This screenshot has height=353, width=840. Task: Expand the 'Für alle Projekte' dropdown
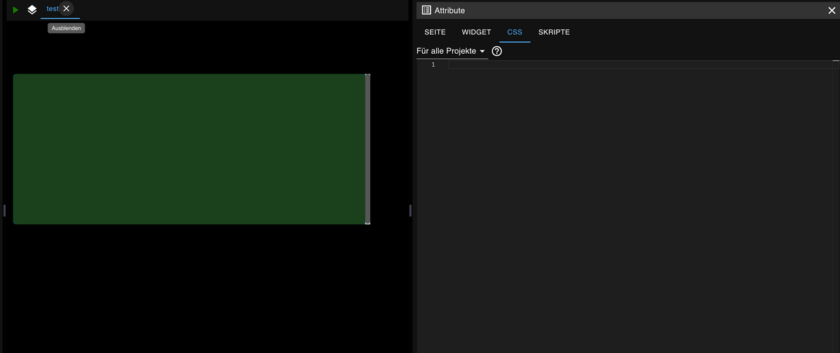pos(451,52)
